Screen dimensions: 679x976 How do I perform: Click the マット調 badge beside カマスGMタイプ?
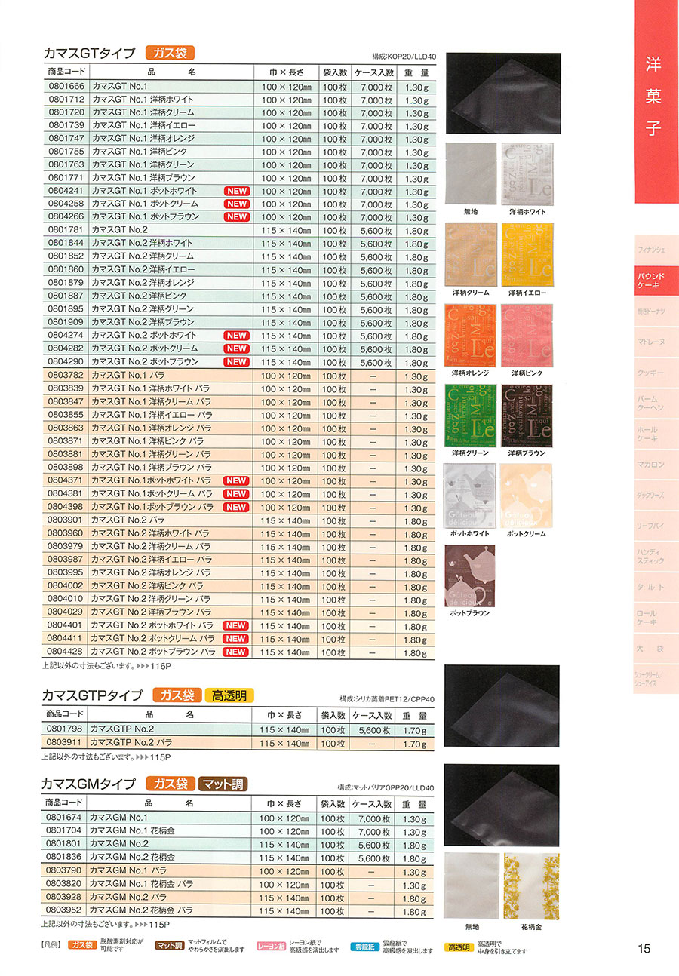223,784
